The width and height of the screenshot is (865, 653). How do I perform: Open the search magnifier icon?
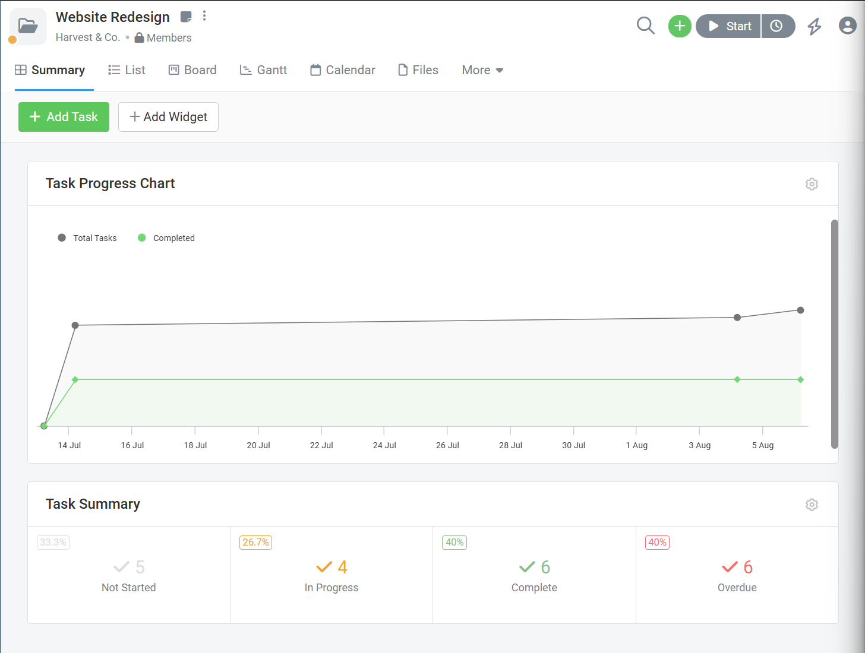click(645, 26)
